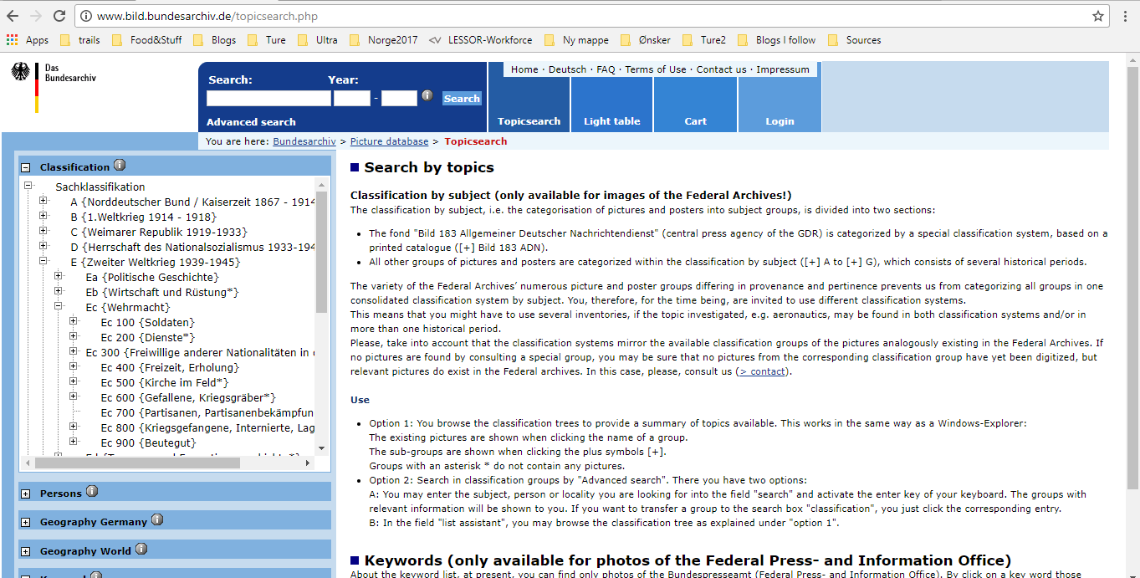Select D Herrschaft des Nationalsozialismus
Image resolution: width=1140 pixels, height=578 pixels.
(x=192, y=247)
